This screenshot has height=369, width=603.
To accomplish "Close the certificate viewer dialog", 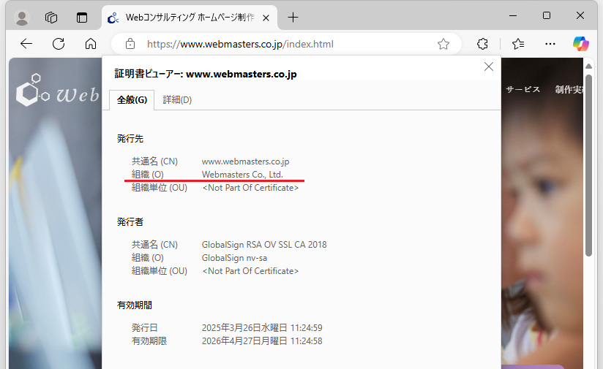I will click(x=489, y=66).
